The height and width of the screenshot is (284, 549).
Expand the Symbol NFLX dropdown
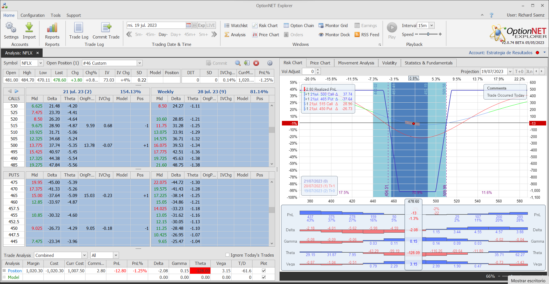click(41, 63)
